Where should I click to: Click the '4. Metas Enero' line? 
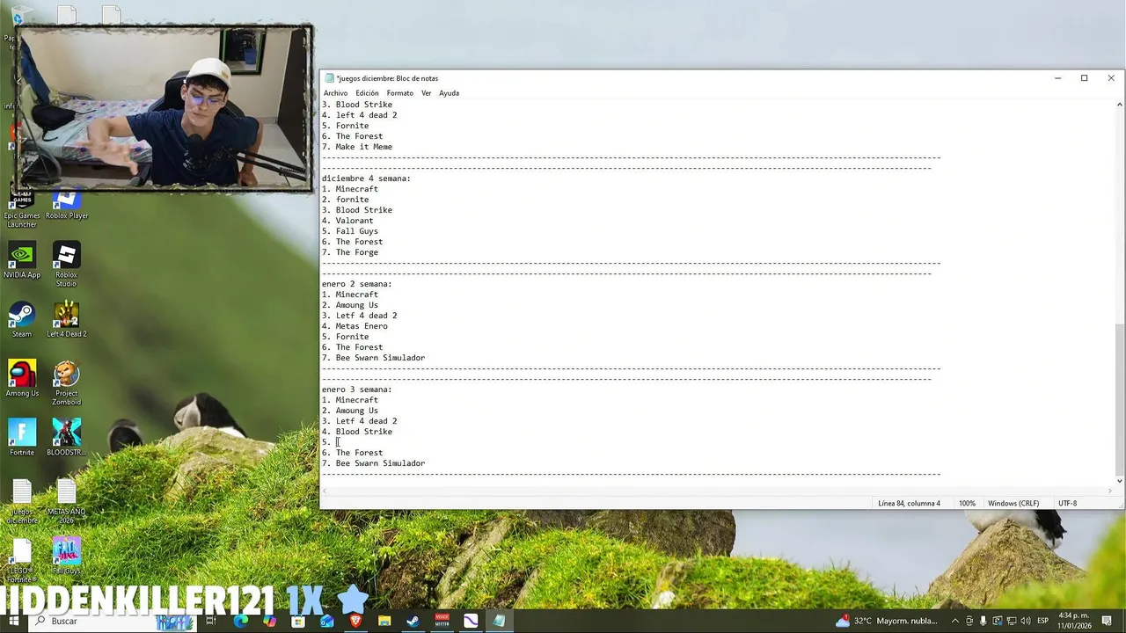click(x=355, y=326)
